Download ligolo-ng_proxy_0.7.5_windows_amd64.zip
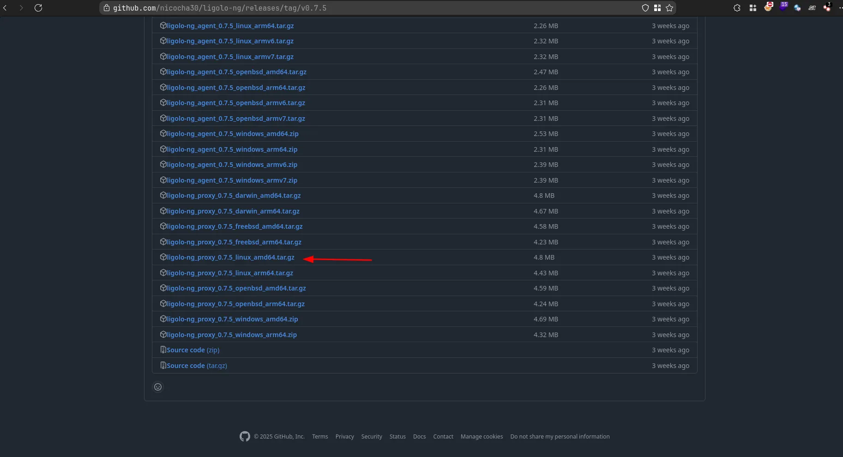 [232, 319]
